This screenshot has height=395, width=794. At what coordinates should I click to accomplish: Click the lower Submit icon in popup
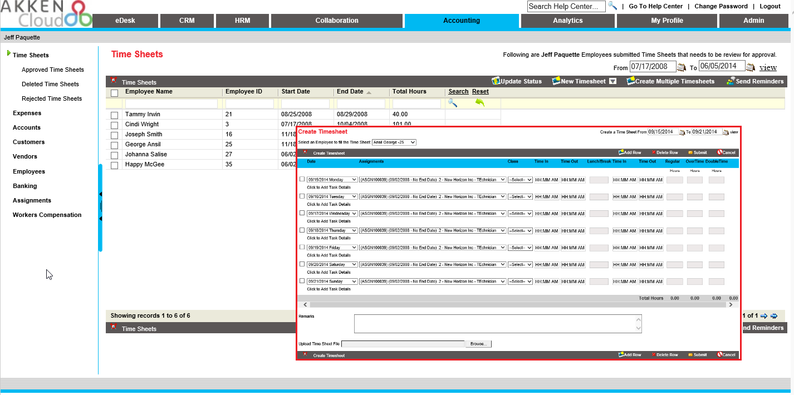(x=690, y=354)
